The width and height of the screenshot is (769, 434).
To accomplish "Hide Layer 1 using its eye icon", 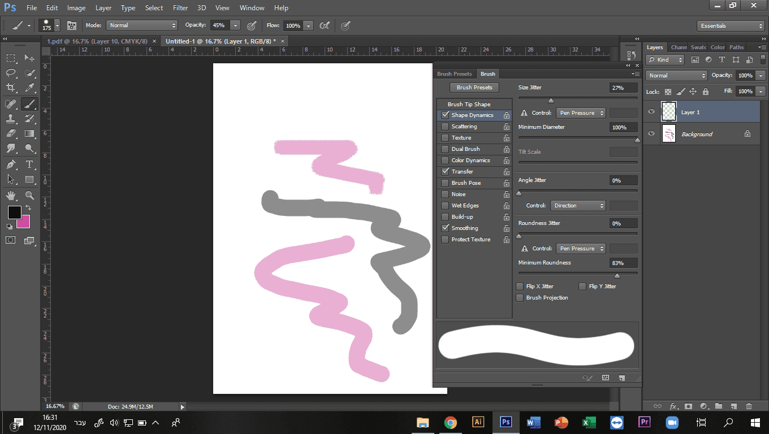I will coord(651,112).
